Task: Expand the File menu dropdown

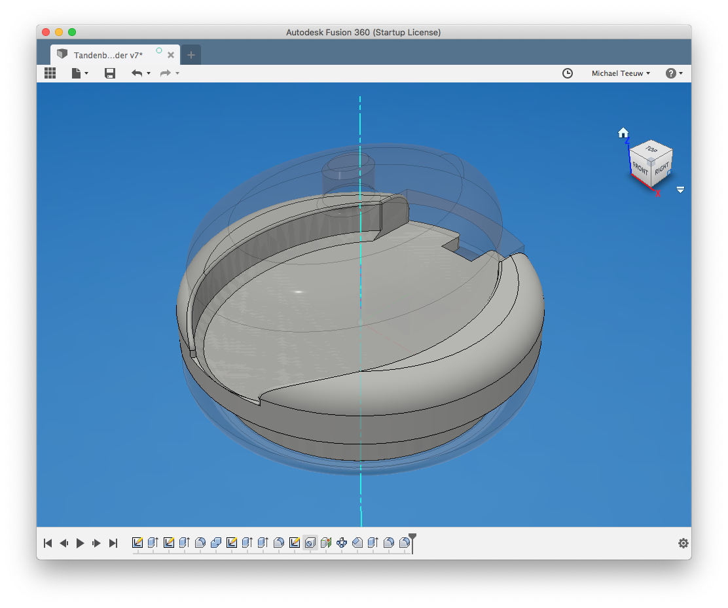Action: pyautogui.click(x=79, y=73)
